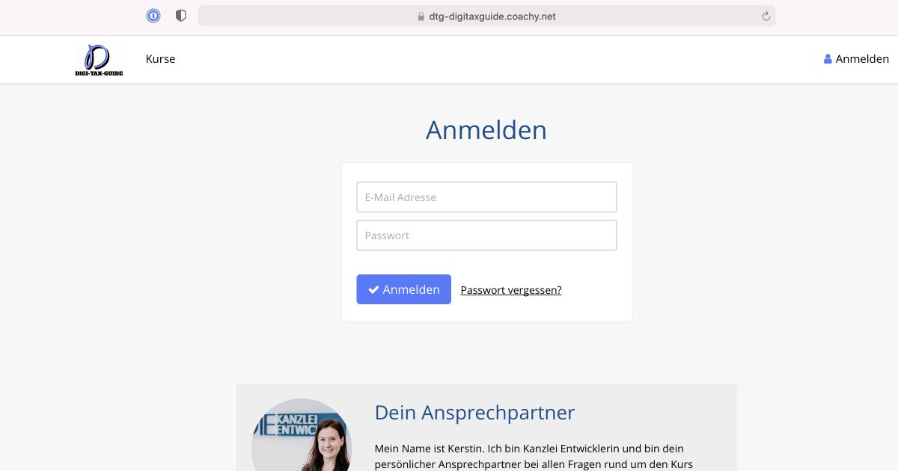Image resolution: width=898 pixels, height=471 pixels.
Task: Click Kerstin's profile photo
Action: click(x=302, y=435)
